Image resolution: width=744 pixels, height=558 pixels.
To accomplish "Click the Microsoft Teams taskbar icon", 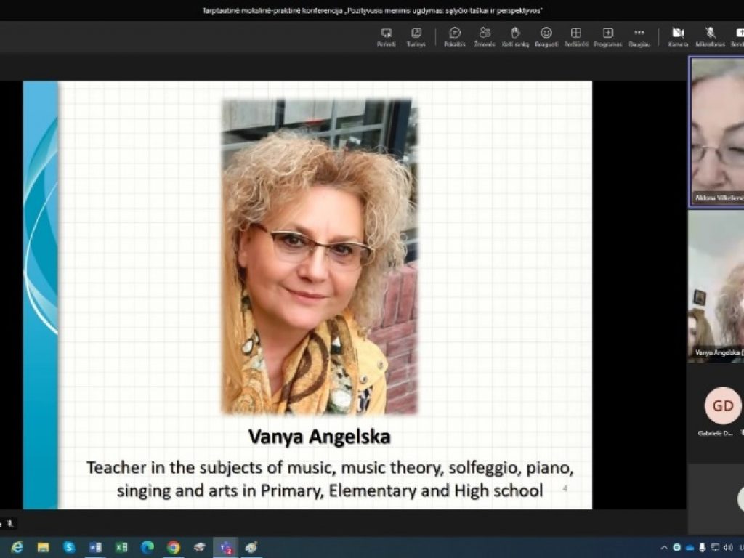I will pos(225,548).
